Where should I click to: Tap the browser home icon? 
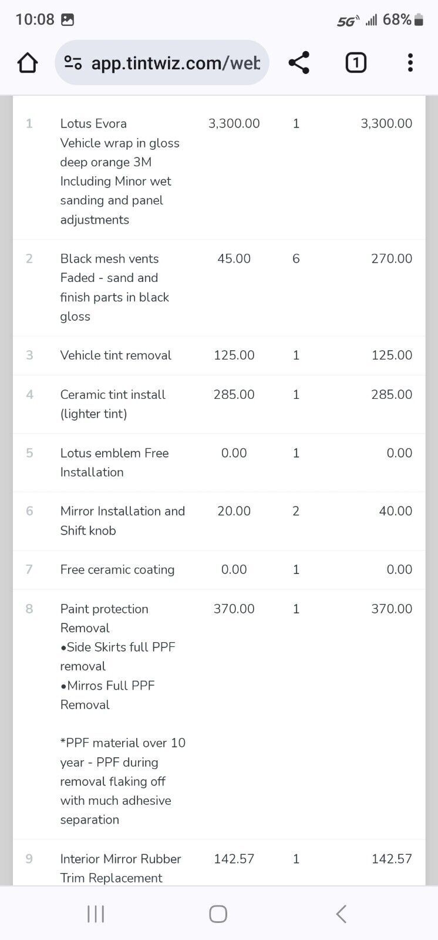point(28,63)
